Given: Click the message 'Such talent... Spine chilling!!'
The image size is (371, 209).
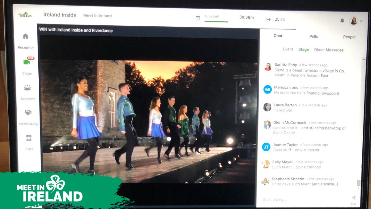Looking at the screenshot, I should (x=296, y=167).
